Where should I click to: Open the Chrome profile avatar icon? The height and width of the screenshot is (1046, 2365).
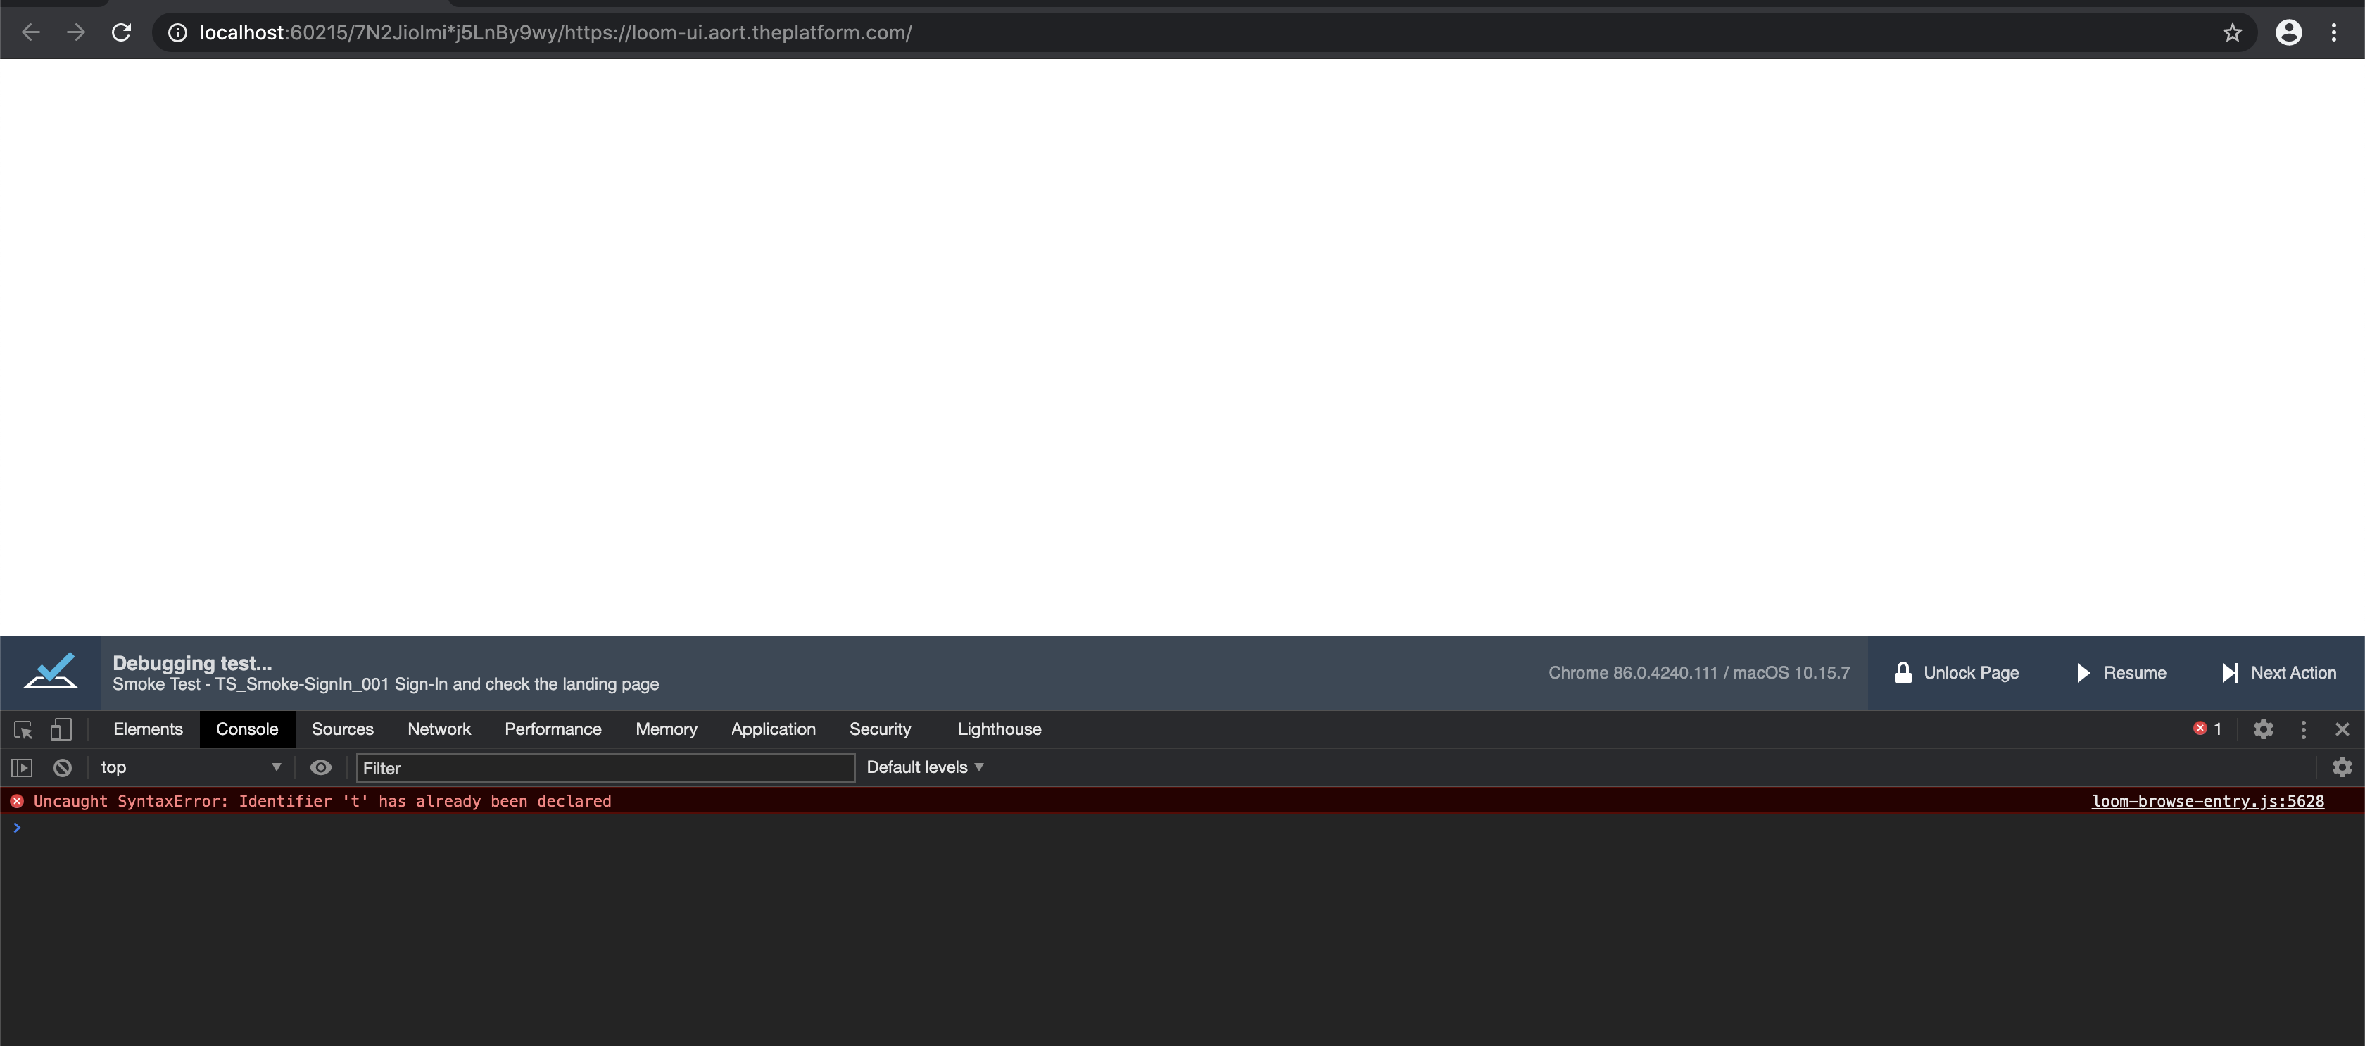click(2288, 33)
